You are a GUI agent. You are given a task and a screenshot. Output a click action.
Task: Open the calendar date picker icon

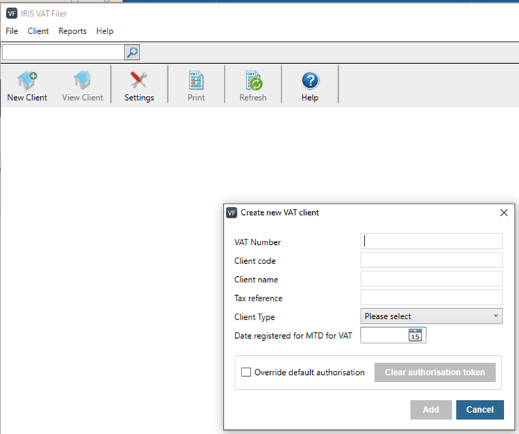pos(415,335)
